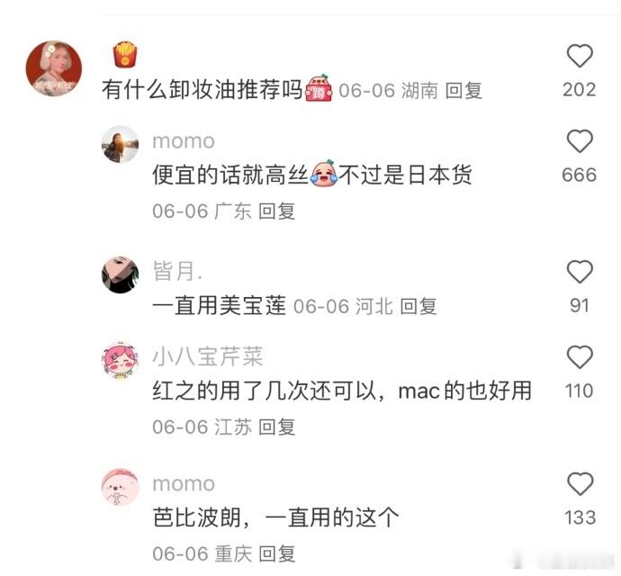Screen dimensions: 621x576
Task: Open the french fries emoji username
Action: (125, 54)
